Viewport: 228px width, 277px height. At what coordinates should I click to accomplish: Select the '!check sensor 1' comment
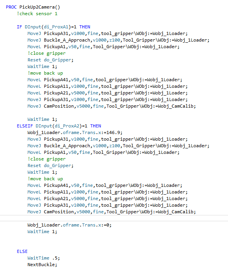[37, 14]
